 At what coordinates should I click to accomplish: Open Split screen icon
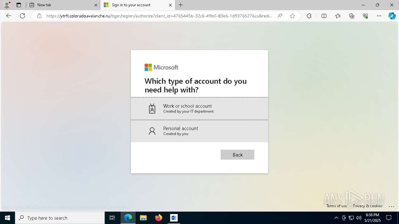(324, 16)
